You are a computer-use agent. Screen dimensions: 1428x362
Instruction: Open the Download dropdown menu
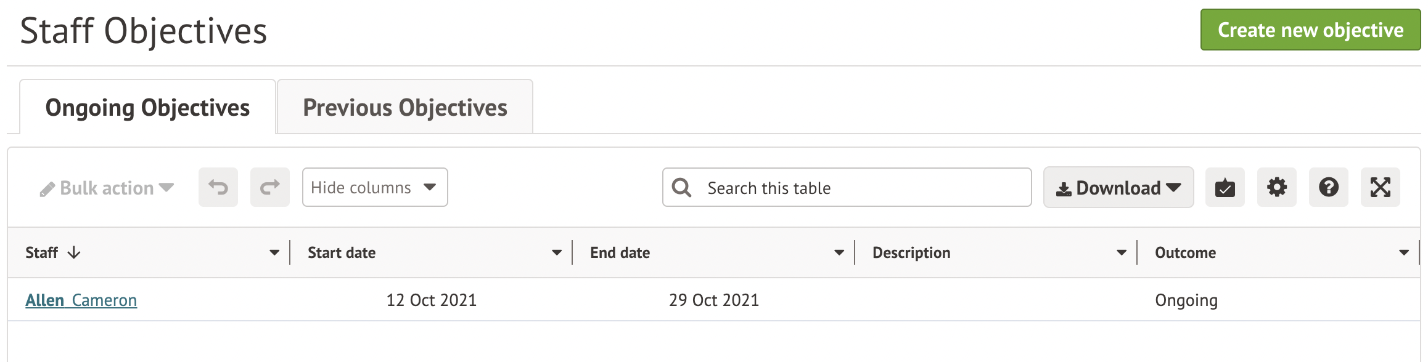1118,187
